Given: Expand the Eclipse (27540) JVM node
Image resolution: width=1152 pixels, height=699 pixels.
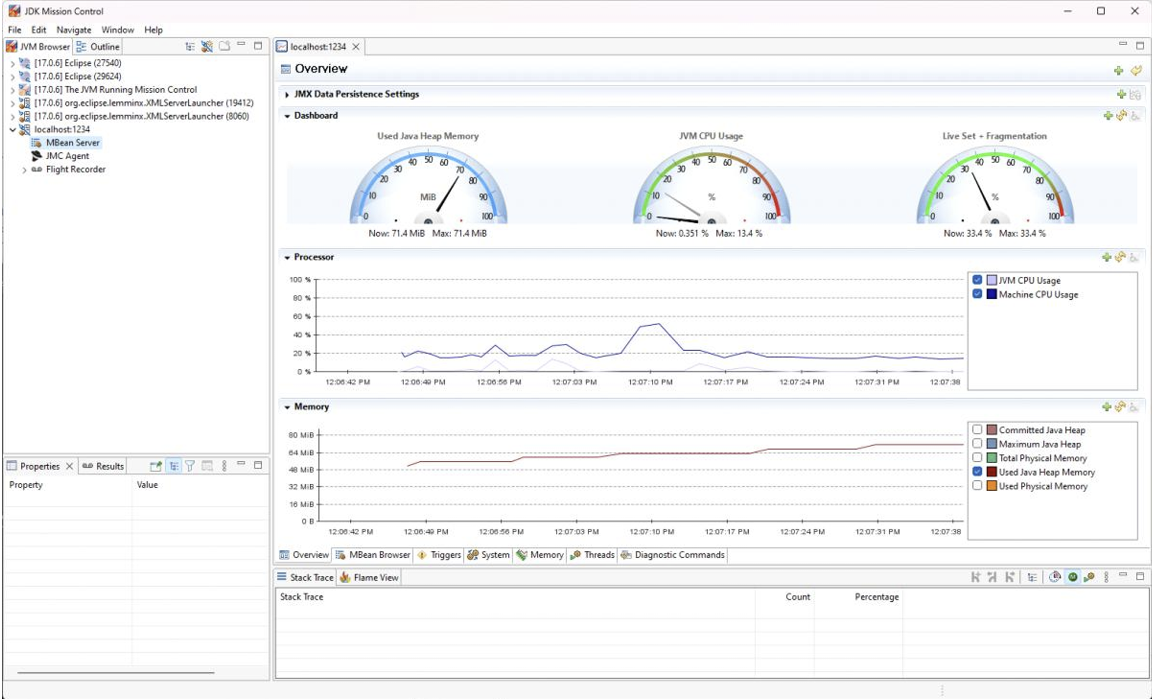Looking at the screenshot, I should 13,64.
